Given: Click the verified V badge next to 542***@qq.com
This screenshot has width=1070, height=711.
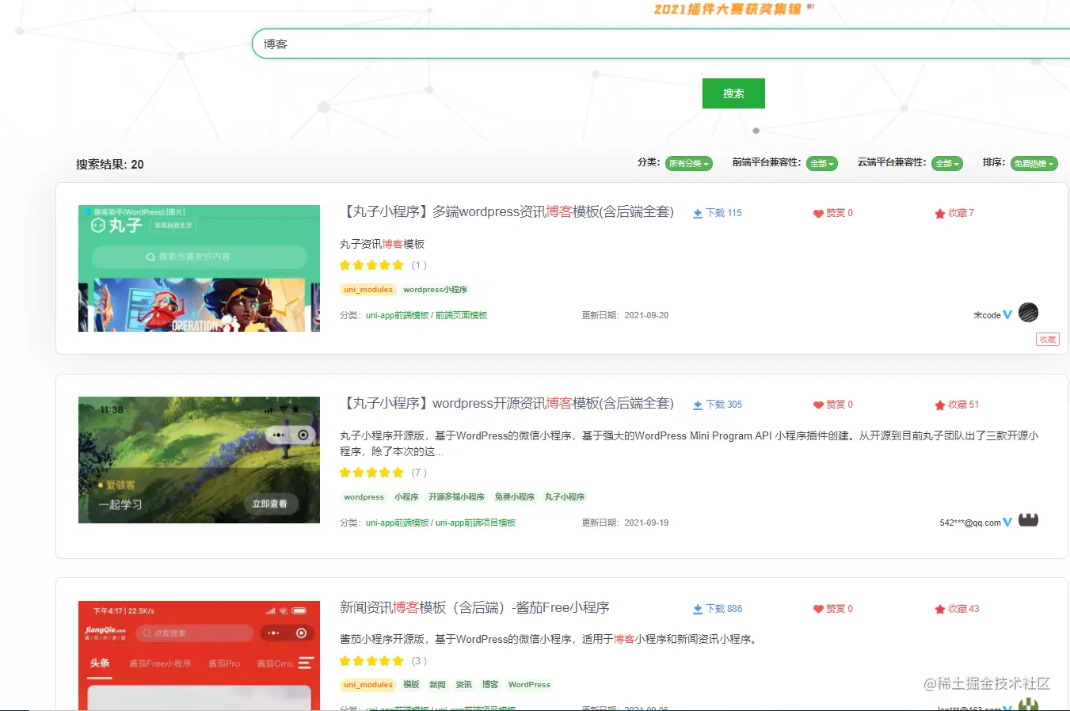Looking at the screenshot, I should [1007, 522].
